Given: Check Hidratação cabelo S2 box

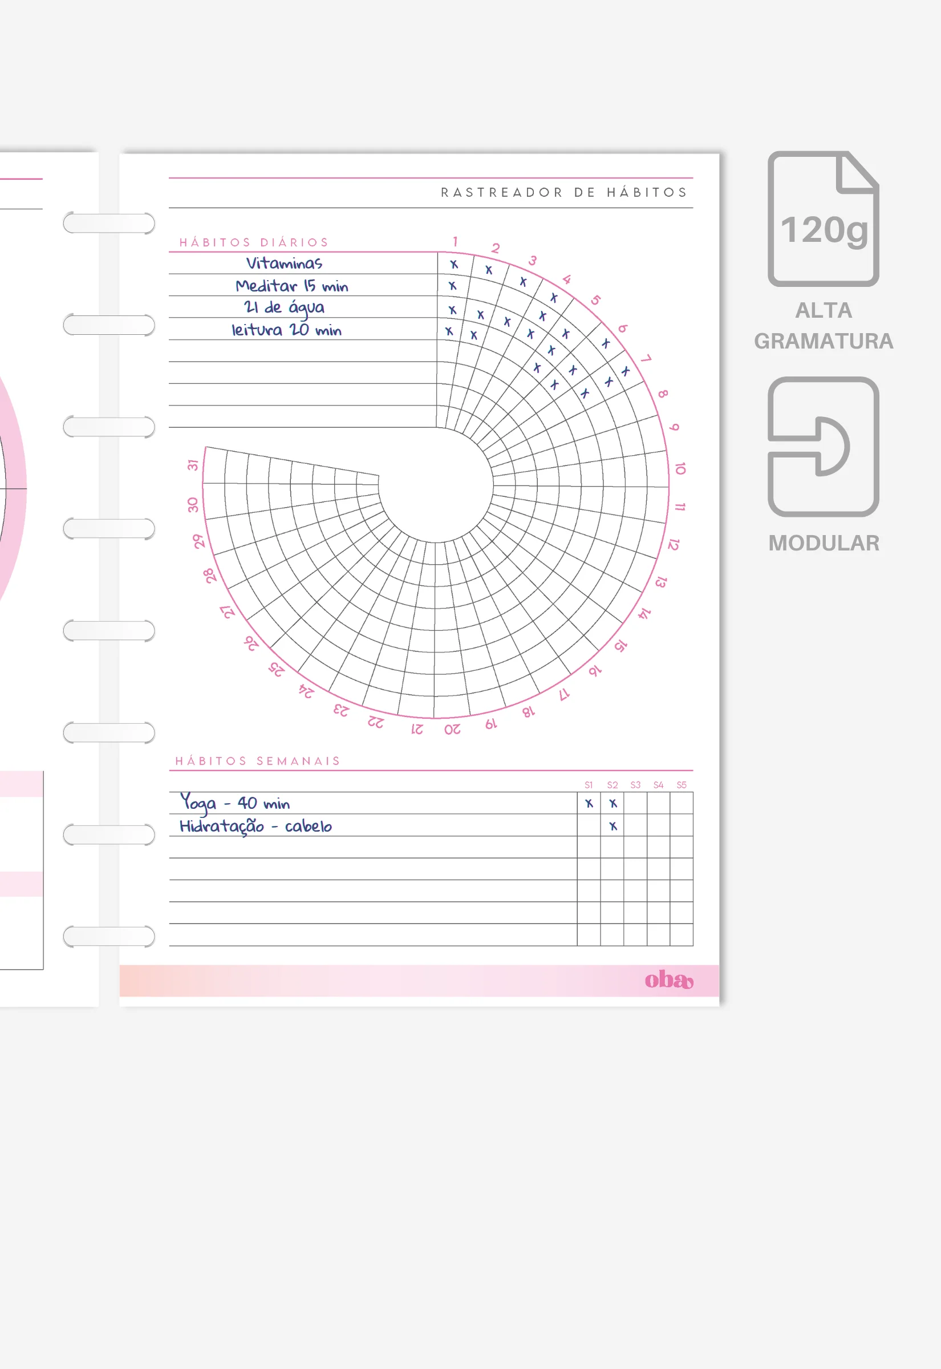Looking at the screenshot, I should tap(612, 825).
